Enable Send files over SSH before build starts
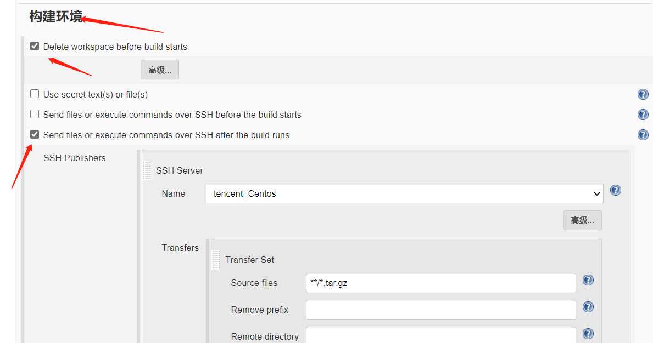This screenshot has width=653, height=343. 35,114
